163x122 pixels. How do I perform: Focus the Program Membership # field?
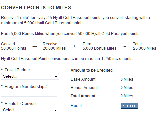[29, 93]
